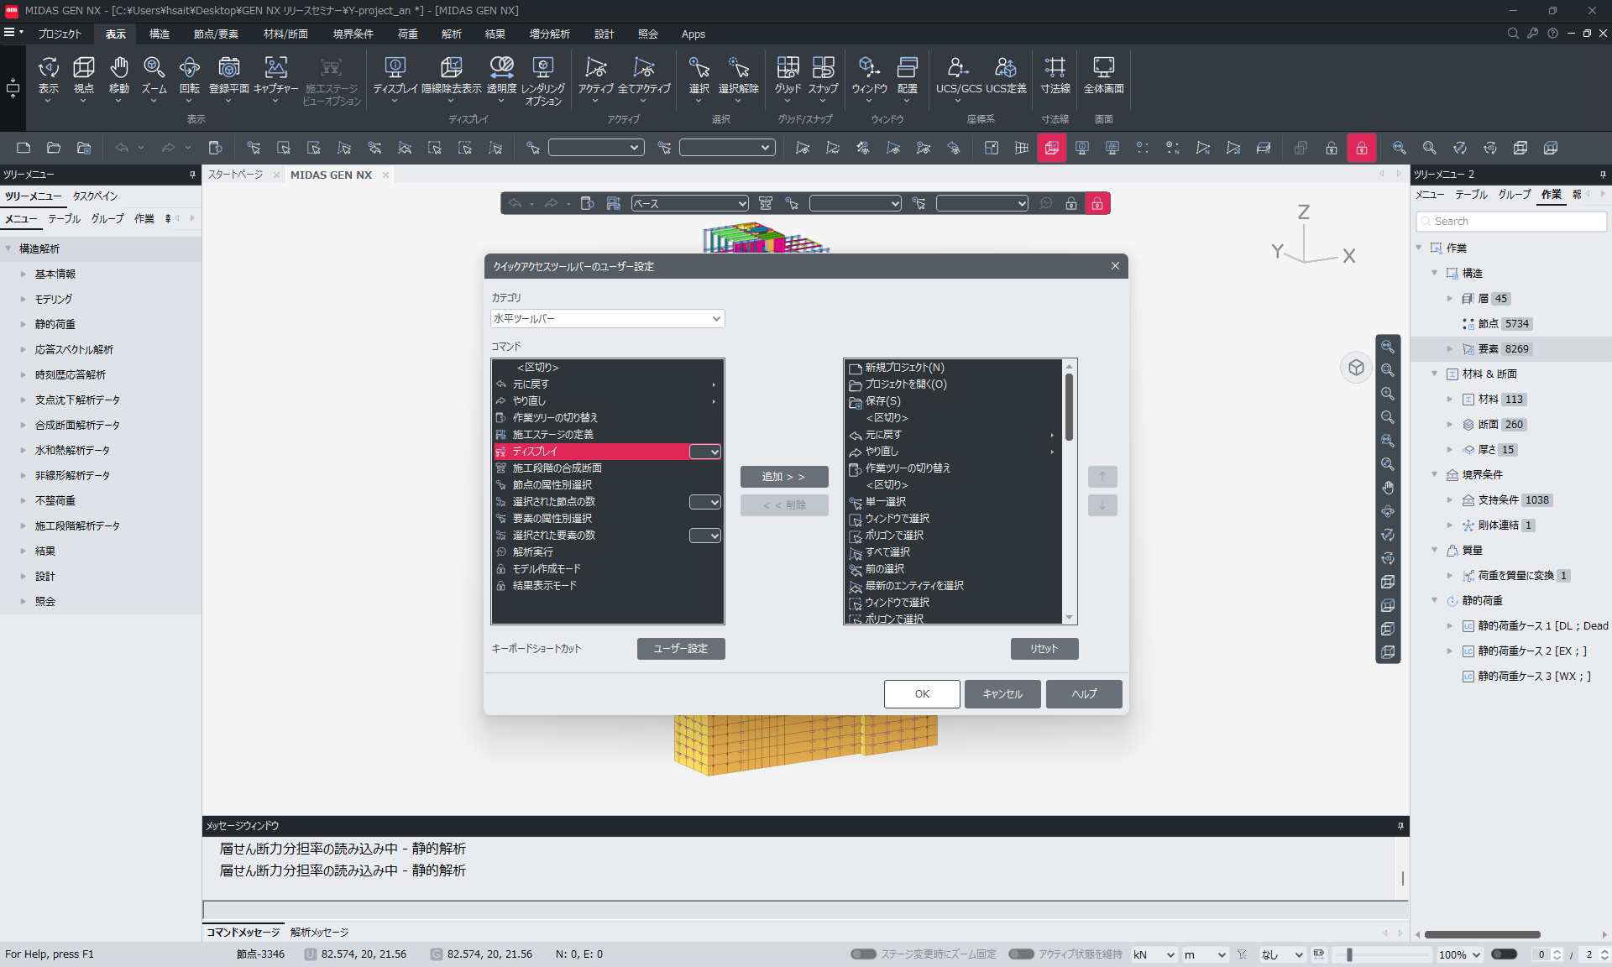Select 前の選択 in the right command list
1612x967 pixels.
coord(885,569)
